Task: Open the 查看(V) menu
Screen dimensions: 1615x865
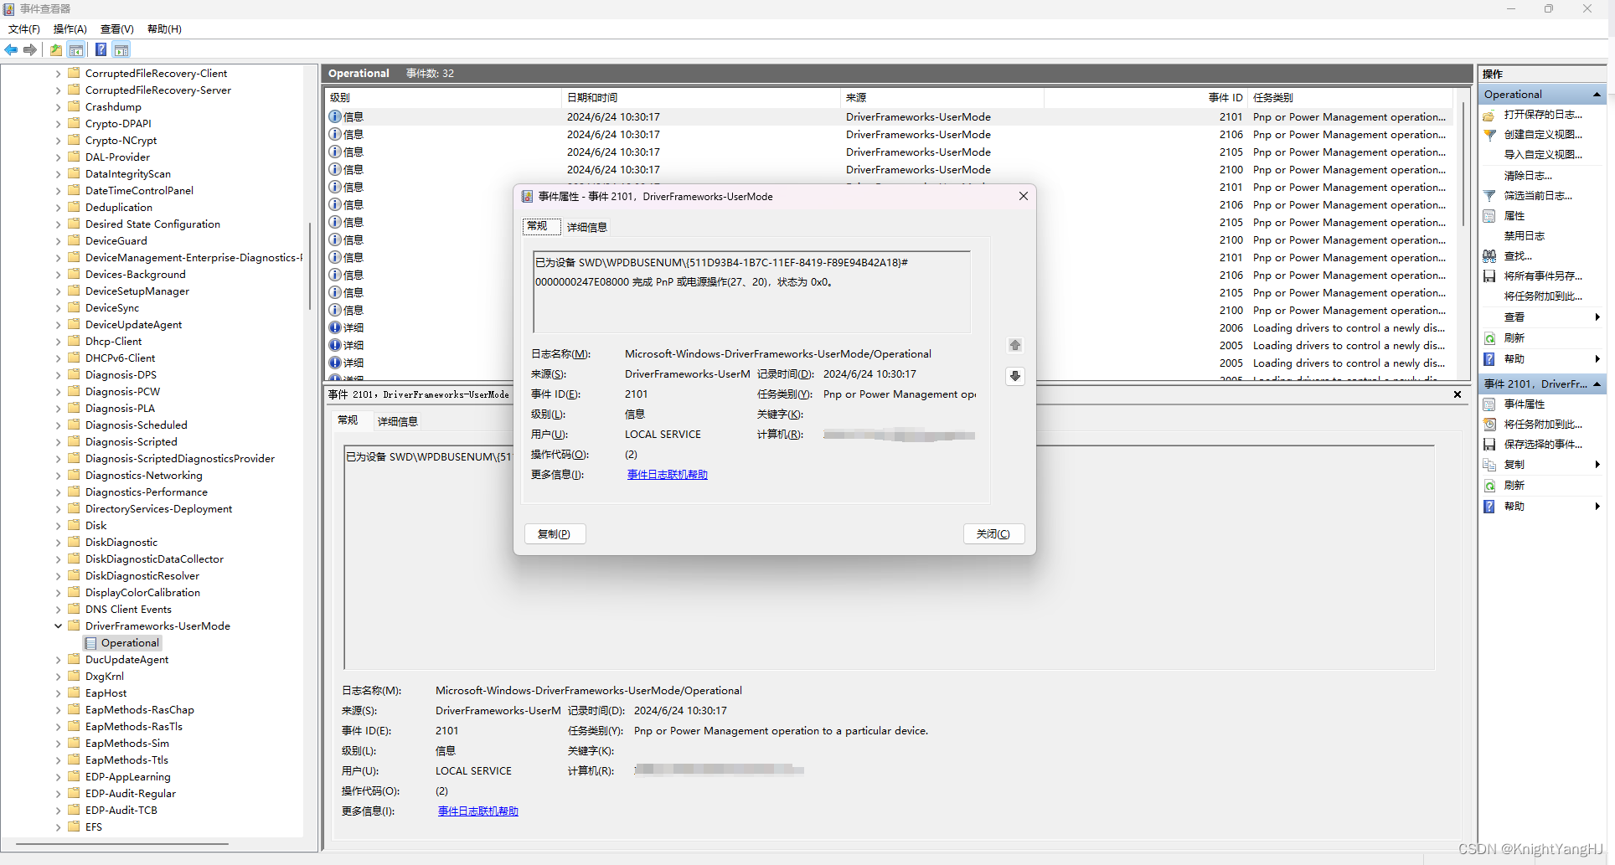Action: [117, 29]
